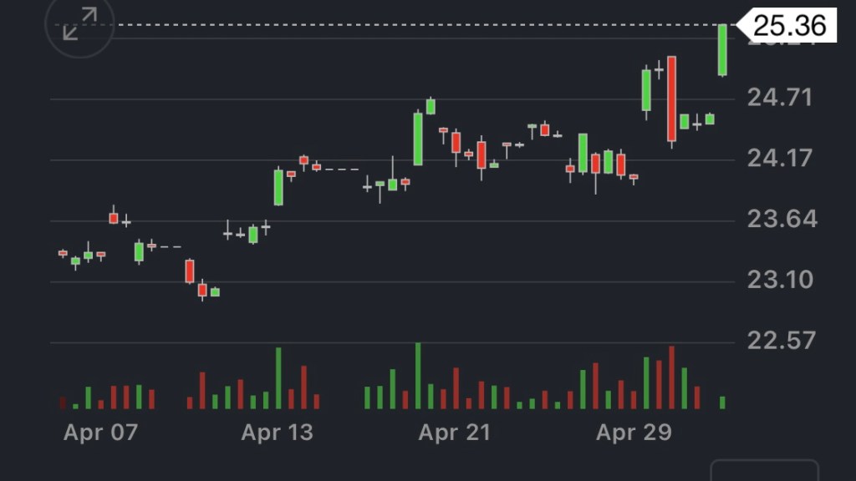Select the final tall green candle reaching 25.36

click(x=722, y=50)
